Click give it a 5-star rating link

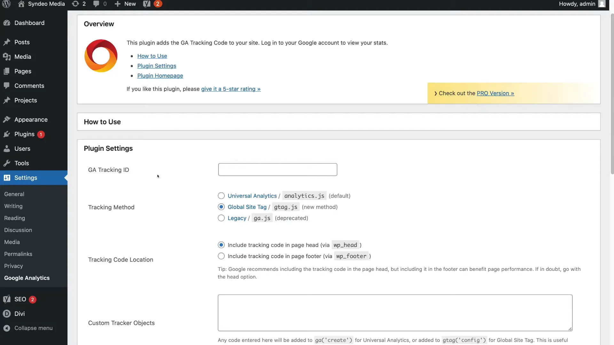tap(231, 89)
